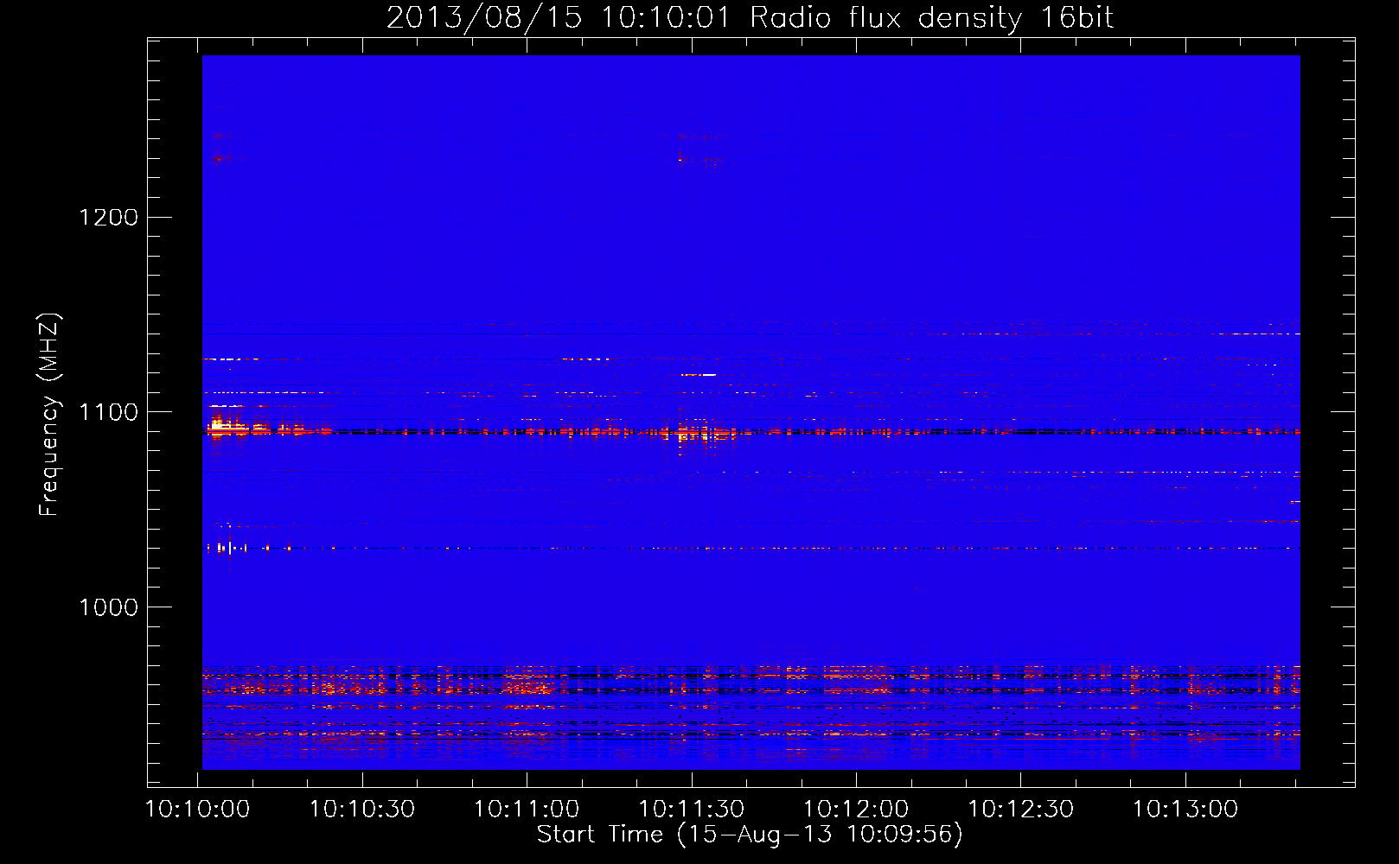Click the 10:12:30 time tick label
This screenshot has width=1399, height=864.
[x=1020, y=810]
